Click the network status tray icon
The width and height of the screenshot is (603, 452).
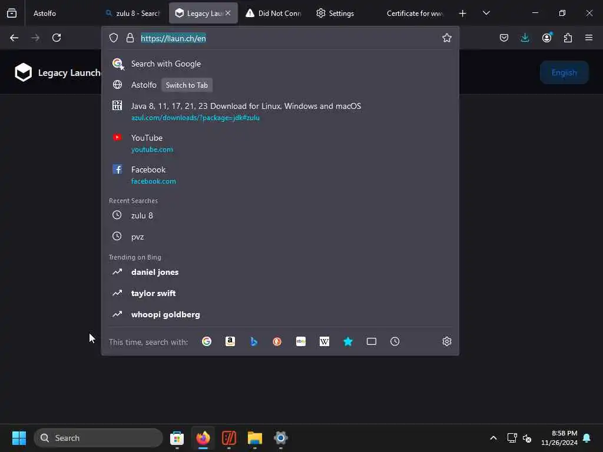[512, 438]
